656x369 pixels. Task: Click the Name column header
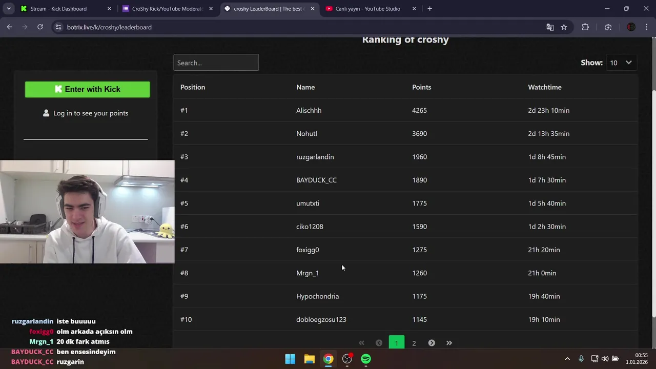(x=305, y=87)
